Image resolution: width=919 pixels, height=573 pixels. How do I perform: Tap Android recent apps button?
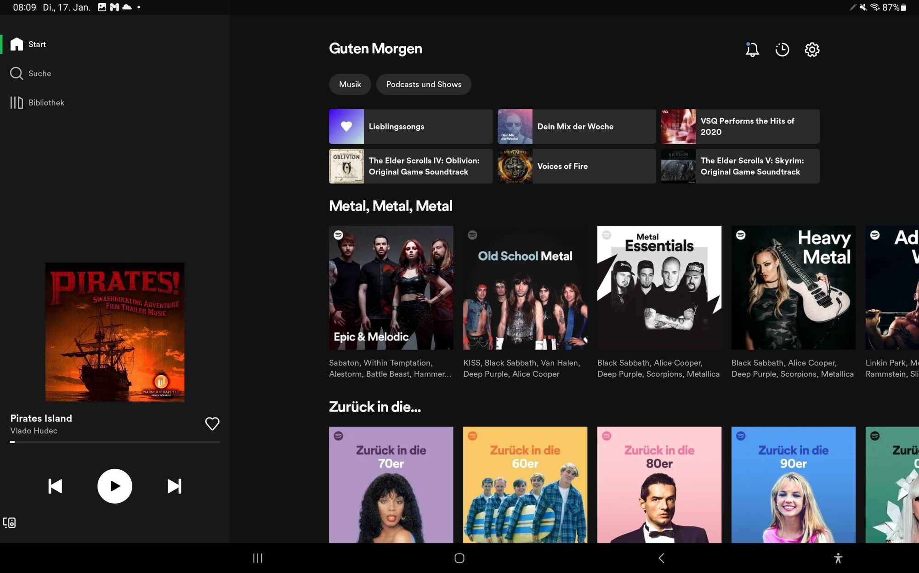point(258,558)
